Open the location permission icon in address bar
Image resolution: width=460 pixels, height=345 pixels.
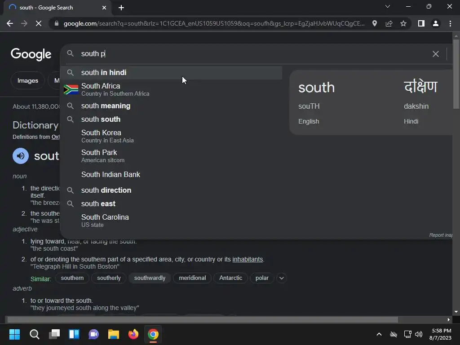pos(374,23)
